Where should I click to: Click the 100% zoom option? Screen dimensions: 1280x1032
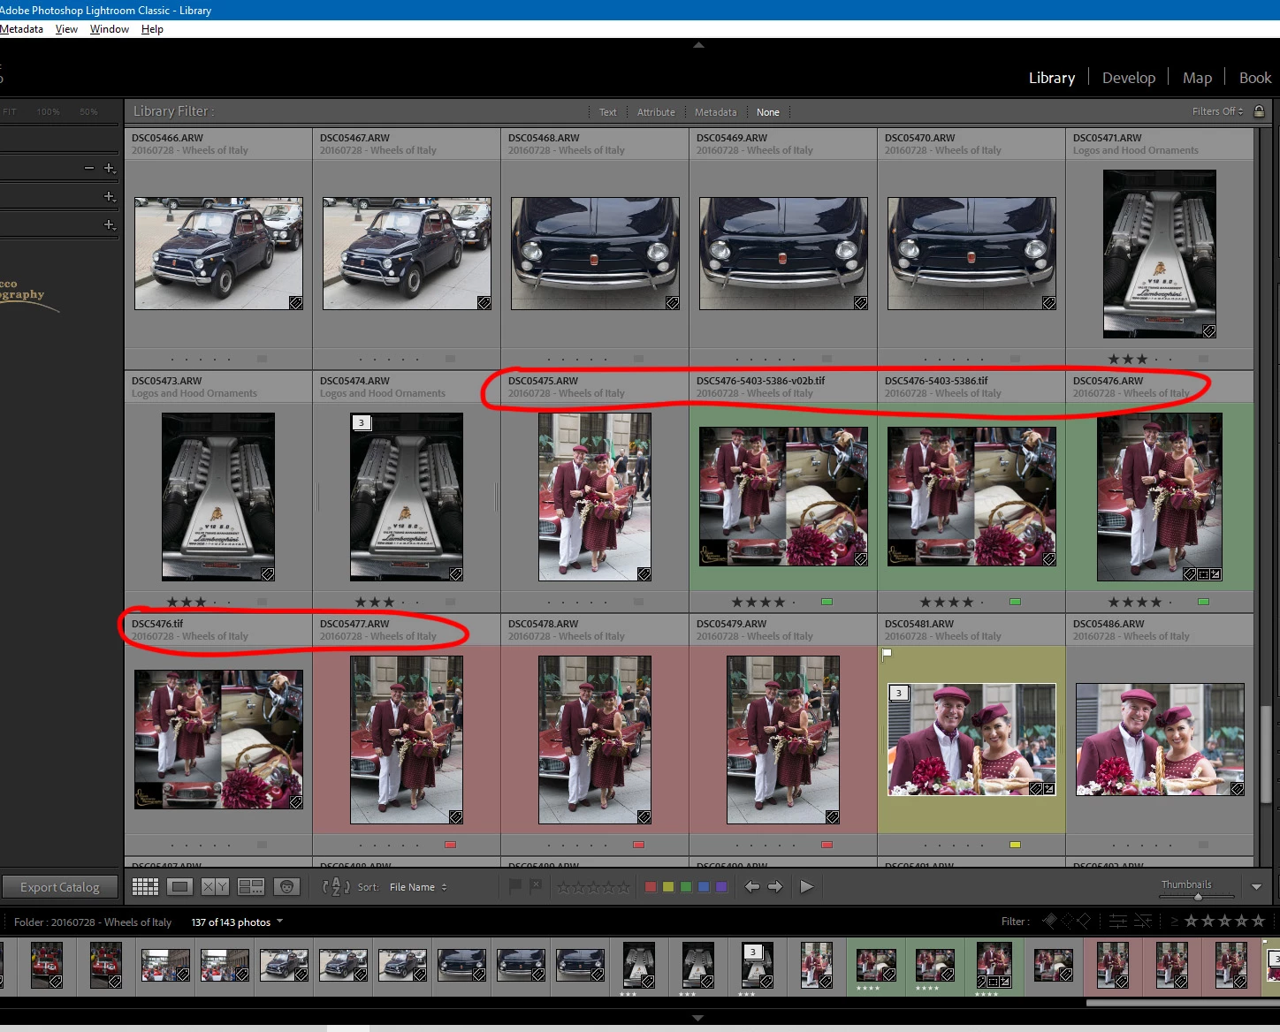tap(48, 112)
